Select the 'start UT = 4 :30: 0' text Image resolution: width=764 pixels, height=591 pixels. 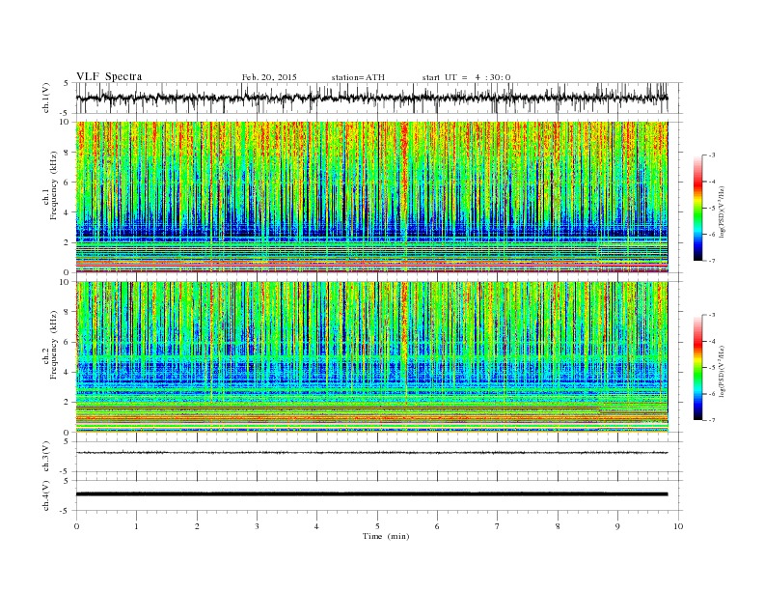click(x=466, y=77)
